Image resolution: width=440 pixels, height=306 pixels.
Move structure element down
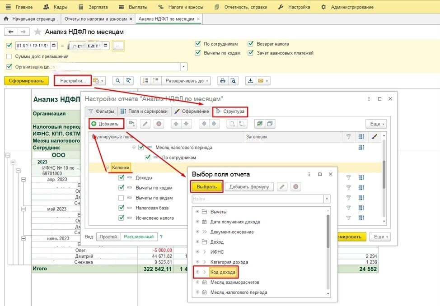[x=186, y=124]
